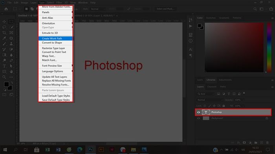This screenshot has width=275, height=154.
Task: Toggle visibility of Background layer
Action: click(x=198, y=118)
